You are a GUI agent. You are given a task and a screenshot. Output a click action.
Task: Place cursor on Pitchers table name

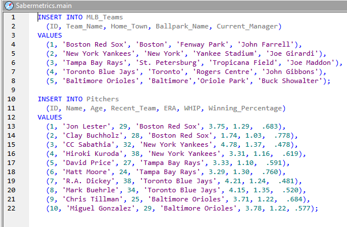103,99
